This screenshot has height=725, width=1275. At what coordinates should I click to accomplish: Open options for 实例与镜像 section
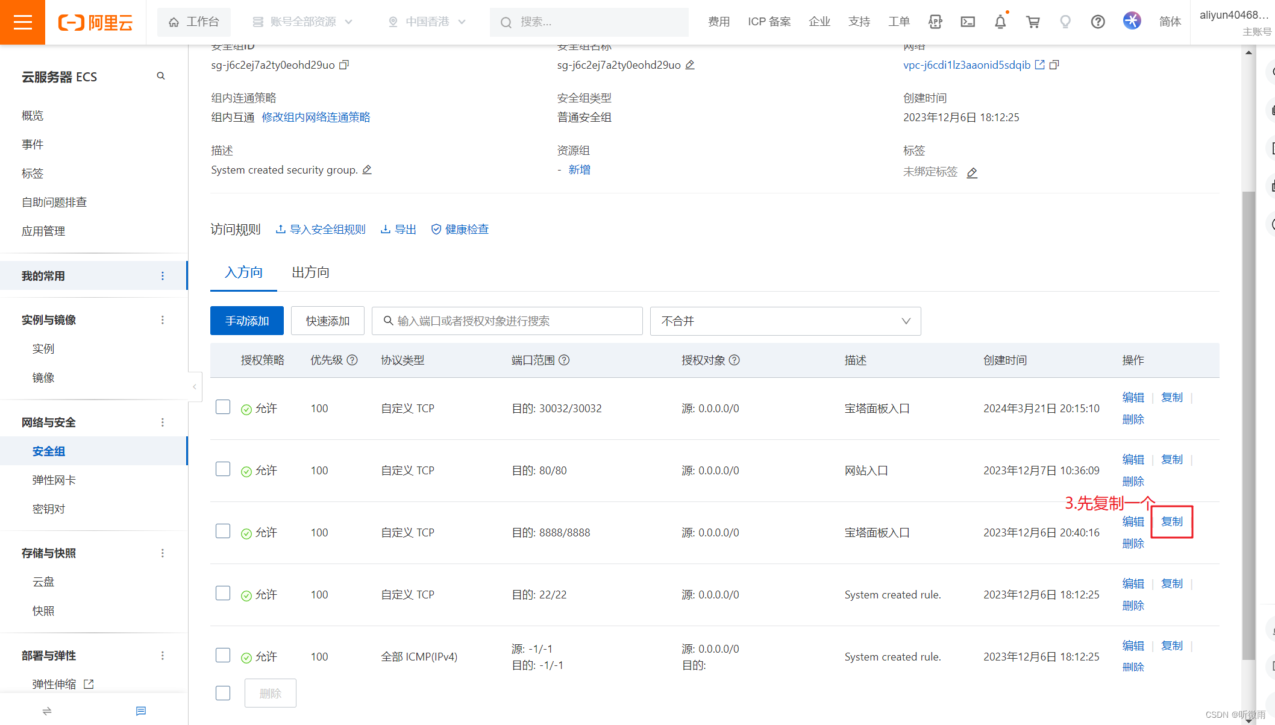pos(163,320)
